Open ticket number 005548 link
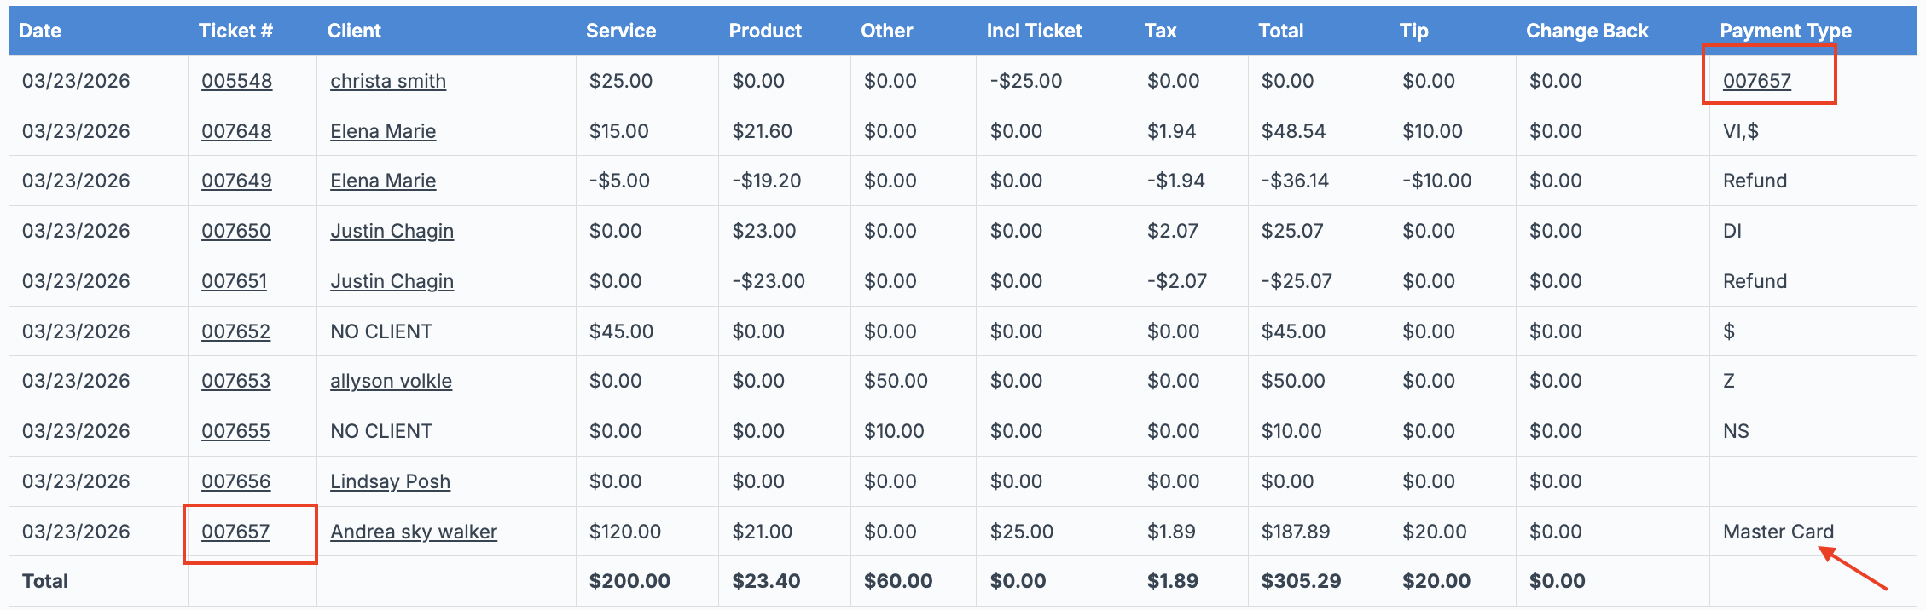The height and width of the screenshot is (610, 1926). tap(236, 81)
